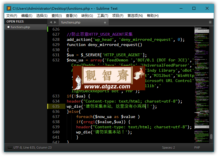The height and width of the screenshot is (156, 218).
Task: Open the 首选项(N) menu
Action: click(135, 16)
